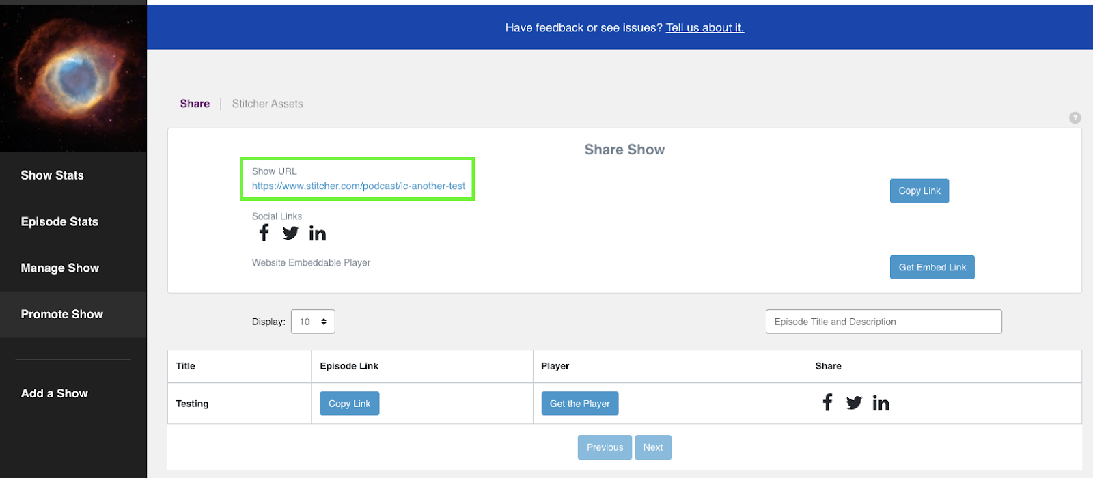This screenshot has width=1093, height=478.
Task: Click the Testing episode title cell
Action: tap(239, 404)
